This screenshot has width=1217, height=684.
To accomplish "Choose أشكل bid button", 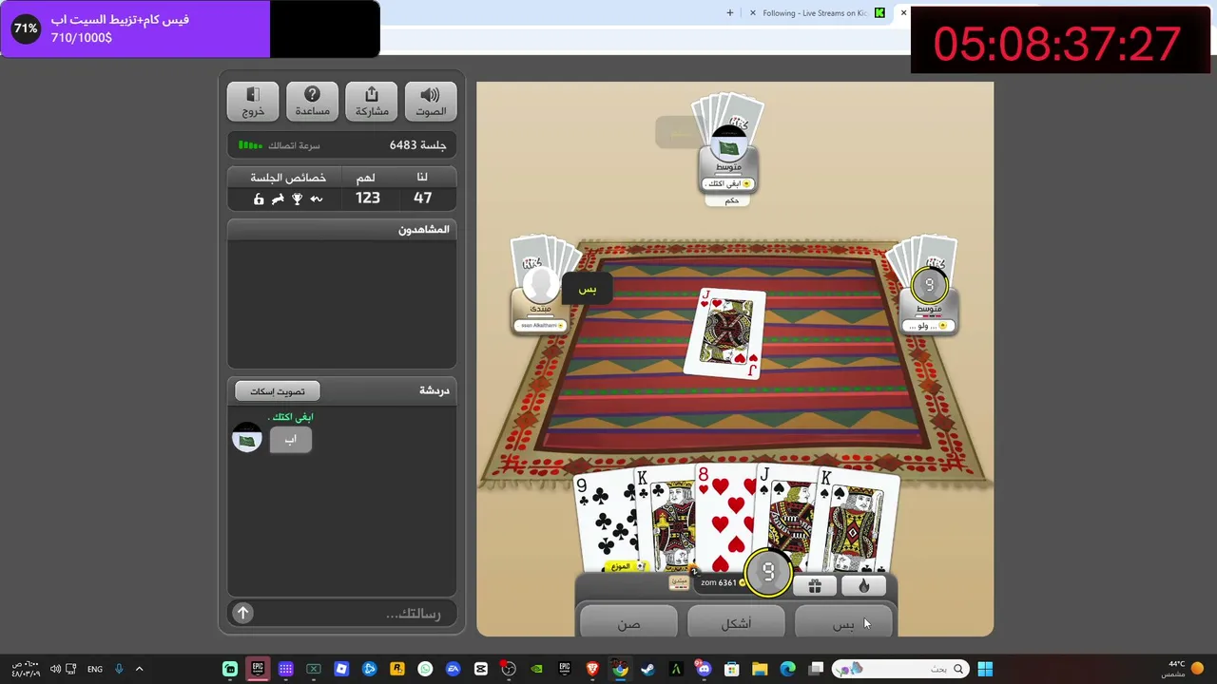I will pos(736,623).
